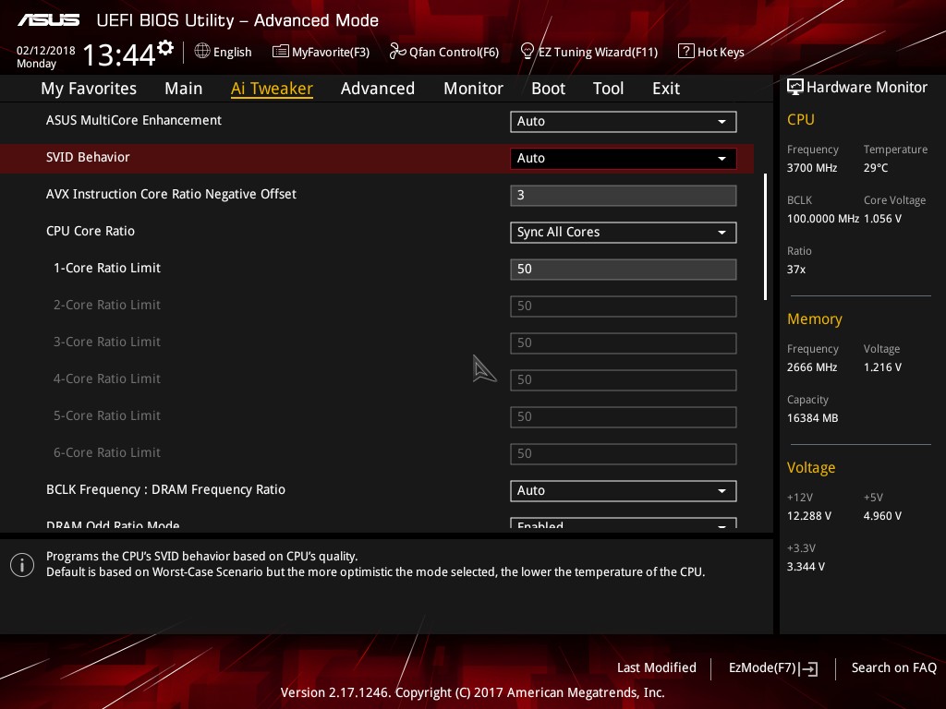Click the ASUS logo
Screen dimensions: 946x709
[48, 20]
